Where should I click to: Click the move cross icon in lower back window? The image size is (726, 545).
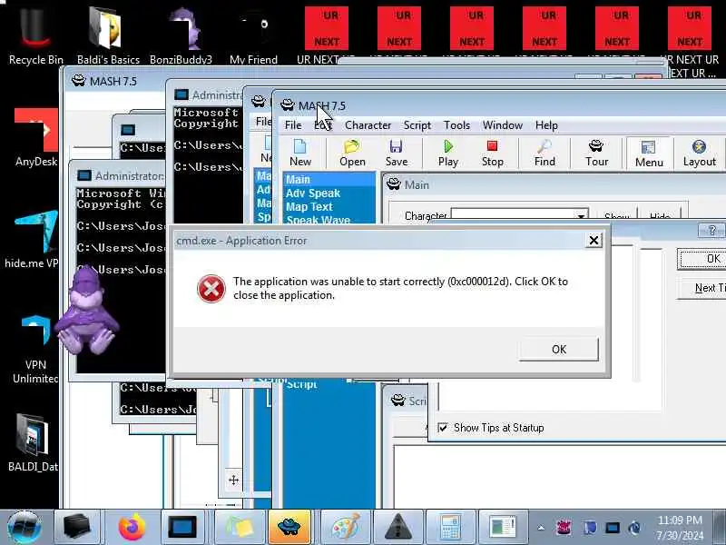[233, 481]
